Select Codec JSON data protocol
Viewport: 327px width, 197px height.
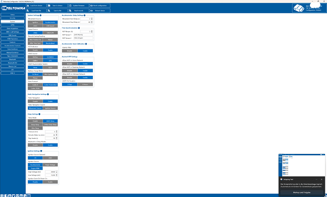(35, 89)
